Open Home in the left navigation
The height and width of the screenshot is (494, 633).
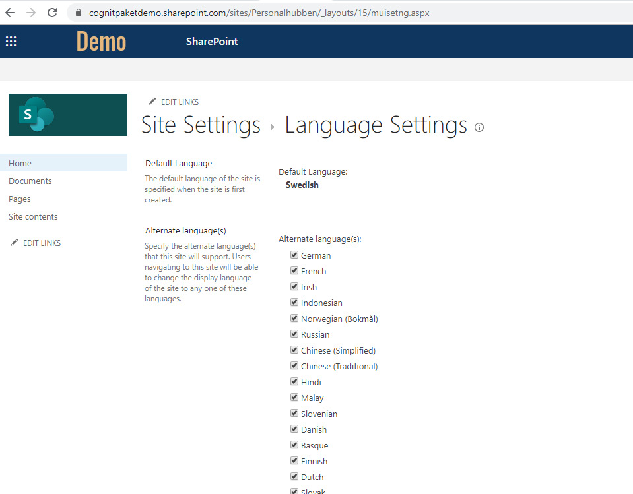click(x=20, y=163)
